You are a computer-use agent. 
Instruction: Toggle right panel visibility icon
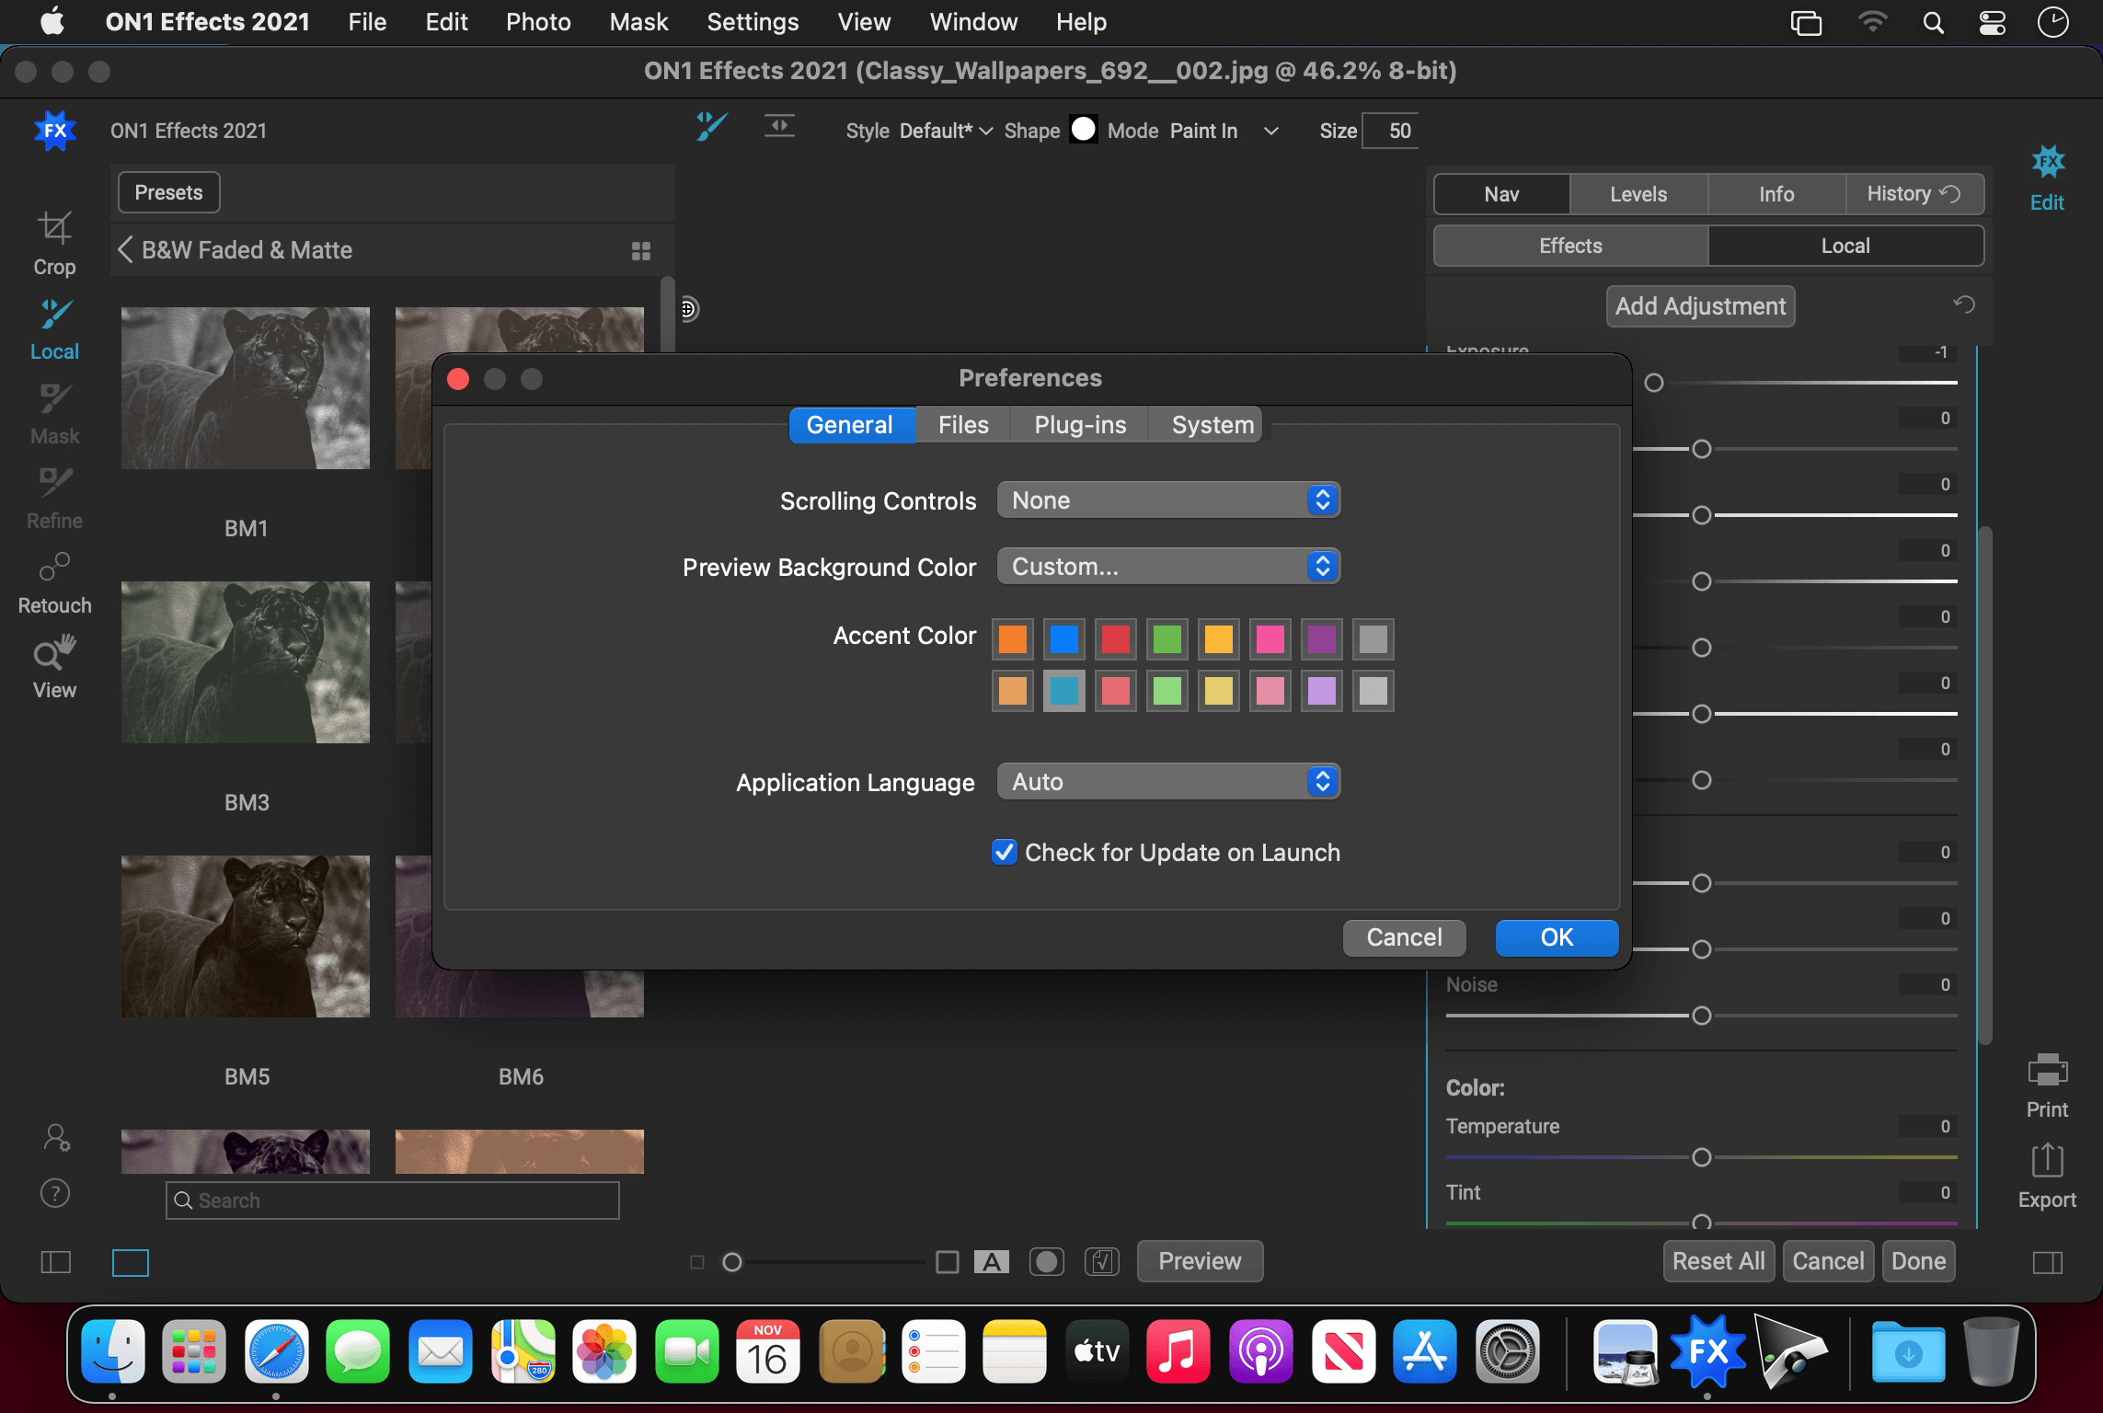click(x=2047, y=1262)
